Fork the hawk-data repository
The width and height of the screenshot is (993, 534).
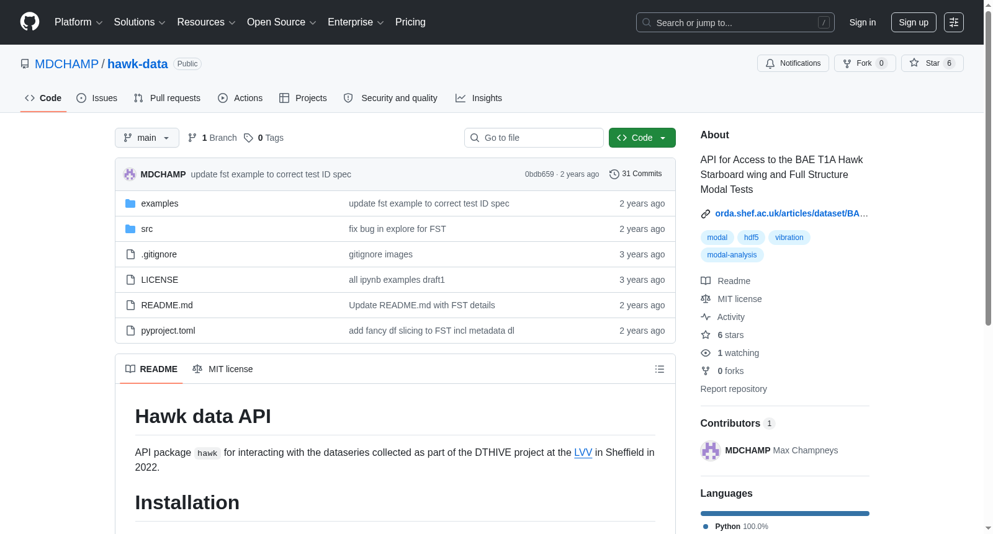865,63
